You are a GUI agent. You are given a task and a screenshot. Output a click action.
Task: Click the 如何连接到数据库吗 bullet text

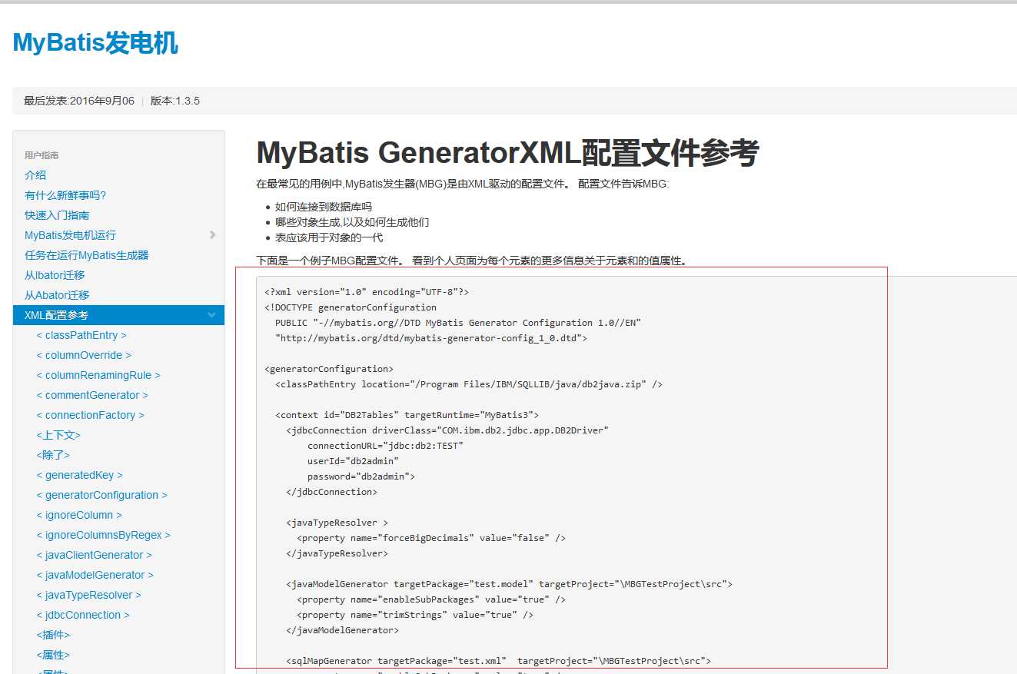pyautogui.click(x=323, y=207)
